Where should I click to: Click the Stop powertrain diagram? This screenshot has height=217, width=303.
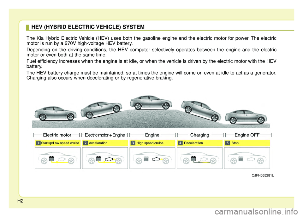coord(247,158)
